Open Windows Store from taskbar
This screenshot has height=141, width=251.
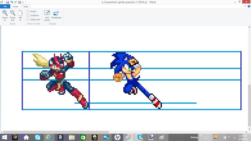83,137
